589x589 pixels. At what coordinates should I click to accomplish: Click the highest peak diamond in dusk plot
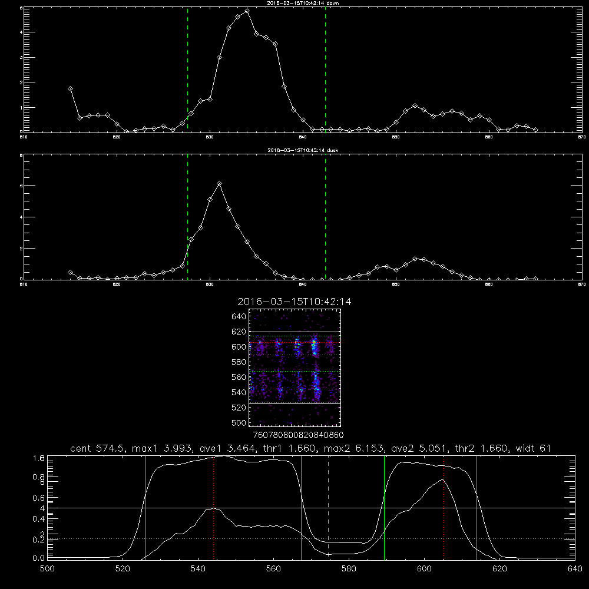pyautogui.click(x=219, y=183)
